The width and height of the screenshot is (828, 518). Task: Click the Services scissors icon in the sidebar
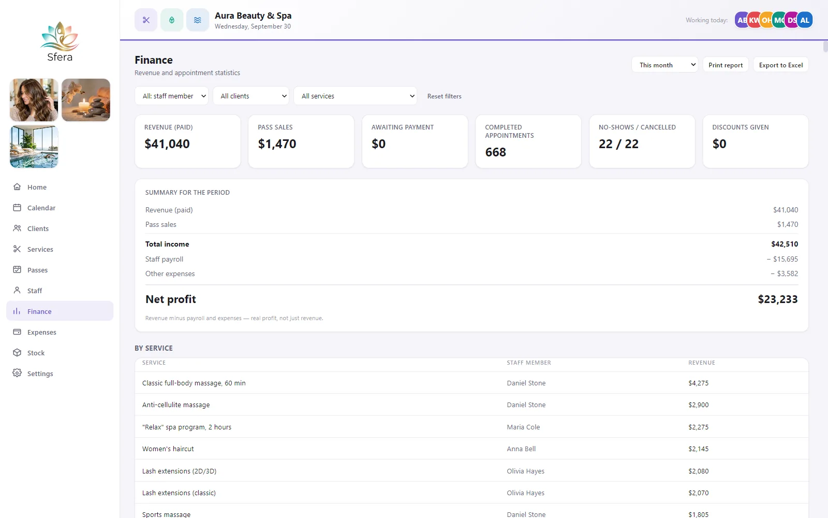(x=17, y=249)
